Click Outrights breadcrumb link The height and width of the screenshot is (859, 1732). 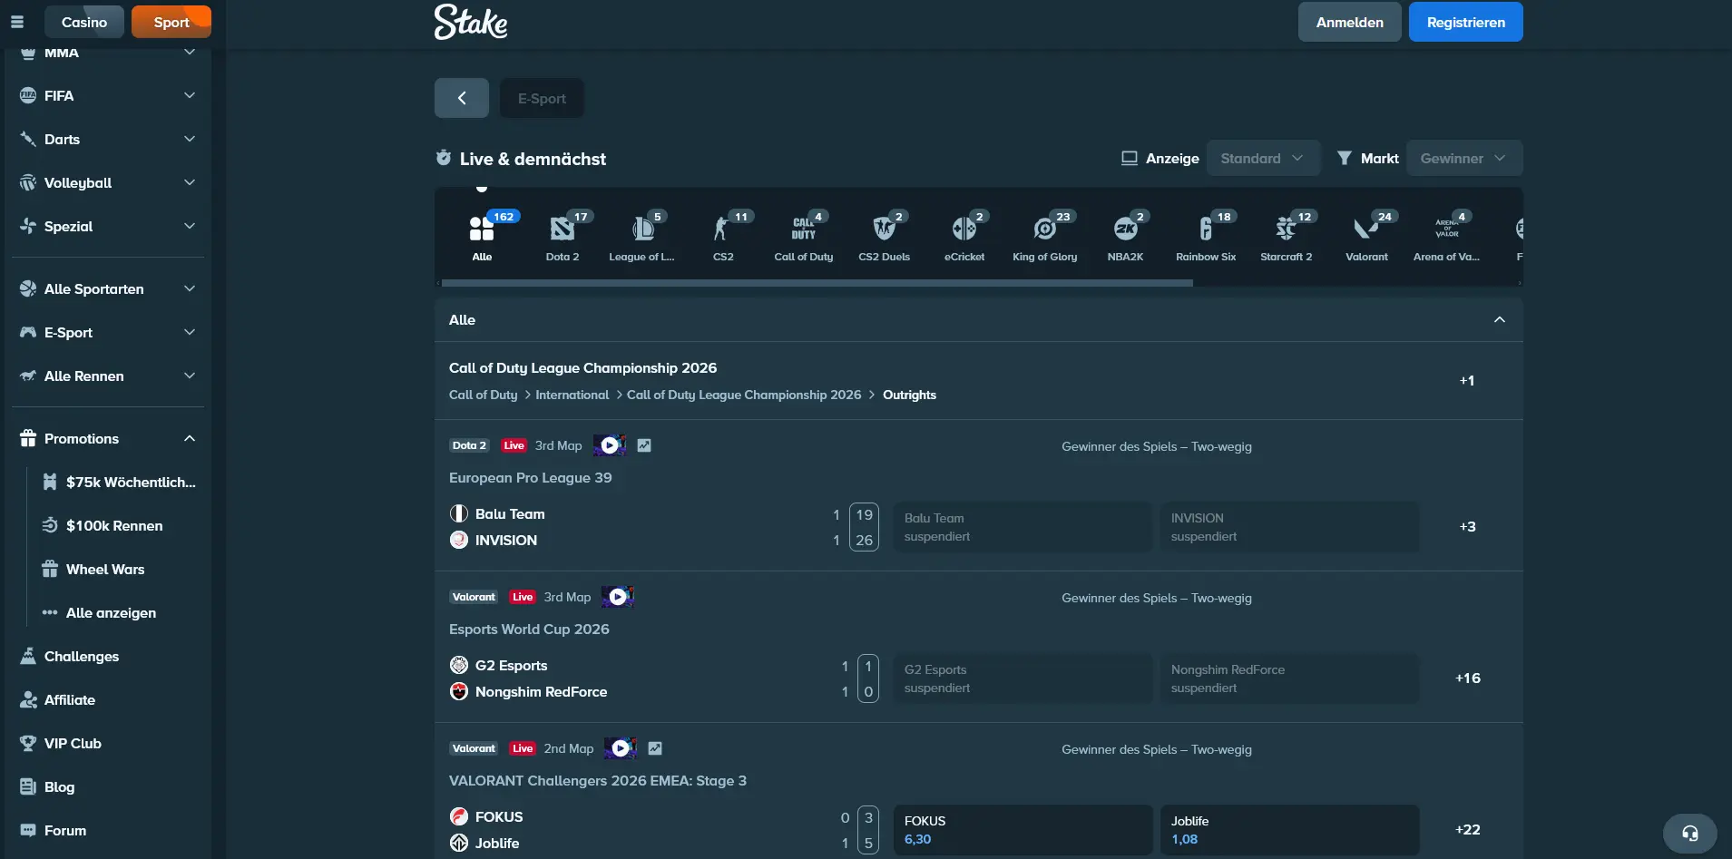pos(909,395)
